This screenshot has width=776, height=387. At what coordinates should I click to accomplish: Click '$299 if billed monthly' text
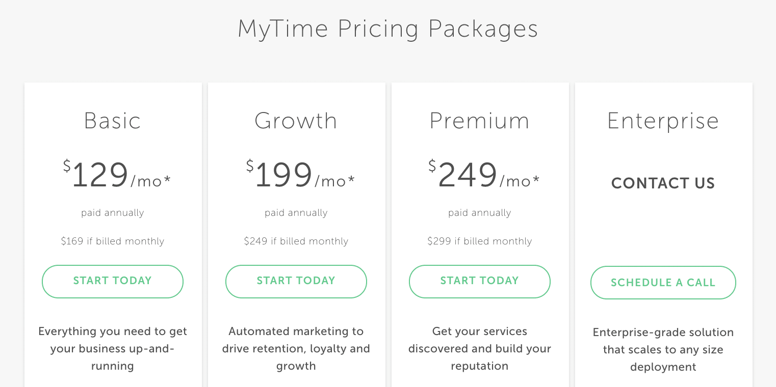[480, 241]
